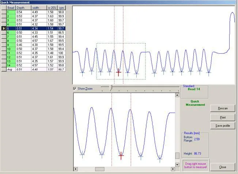Click the horizontal scrollbar thumb in zoom view
Image resolution: width=238 pixels, height=174 pixels.
[x=100, y=169]
